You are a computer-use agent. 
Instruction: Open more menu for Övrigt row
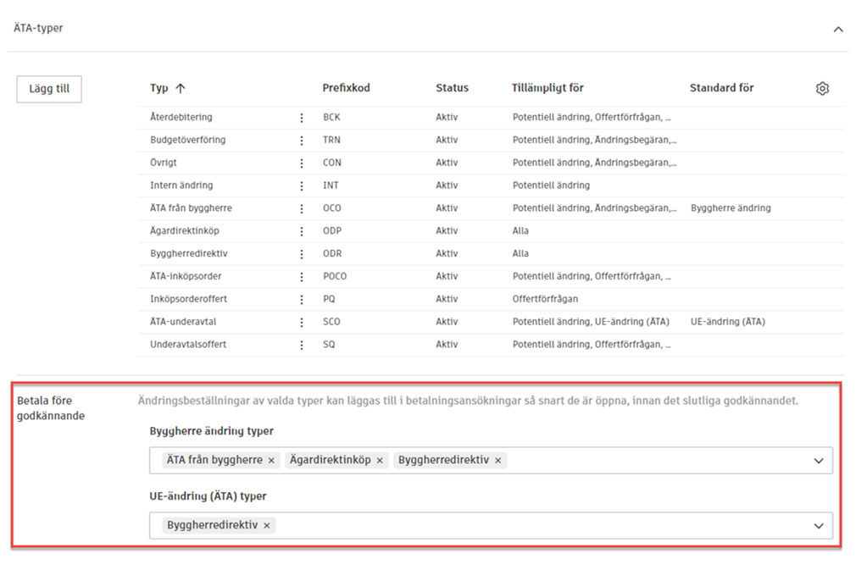pos(302,163)
